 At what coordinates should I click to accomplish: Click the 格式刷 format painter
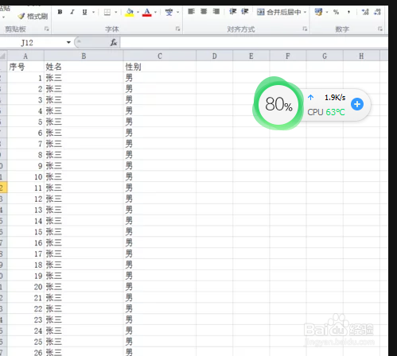33,17
